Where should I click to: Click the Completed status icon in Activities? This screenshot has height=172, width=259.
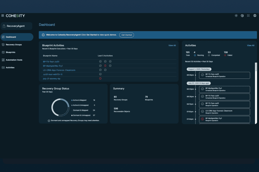pos(209,55)
